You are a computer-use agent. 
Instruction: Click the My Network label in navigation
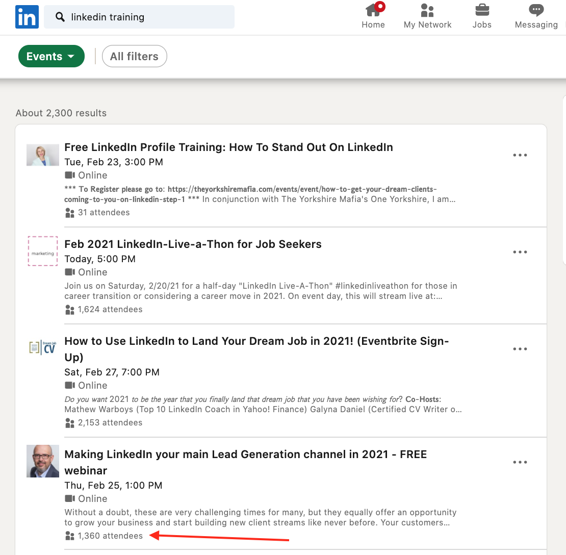[x=427, y=24]
